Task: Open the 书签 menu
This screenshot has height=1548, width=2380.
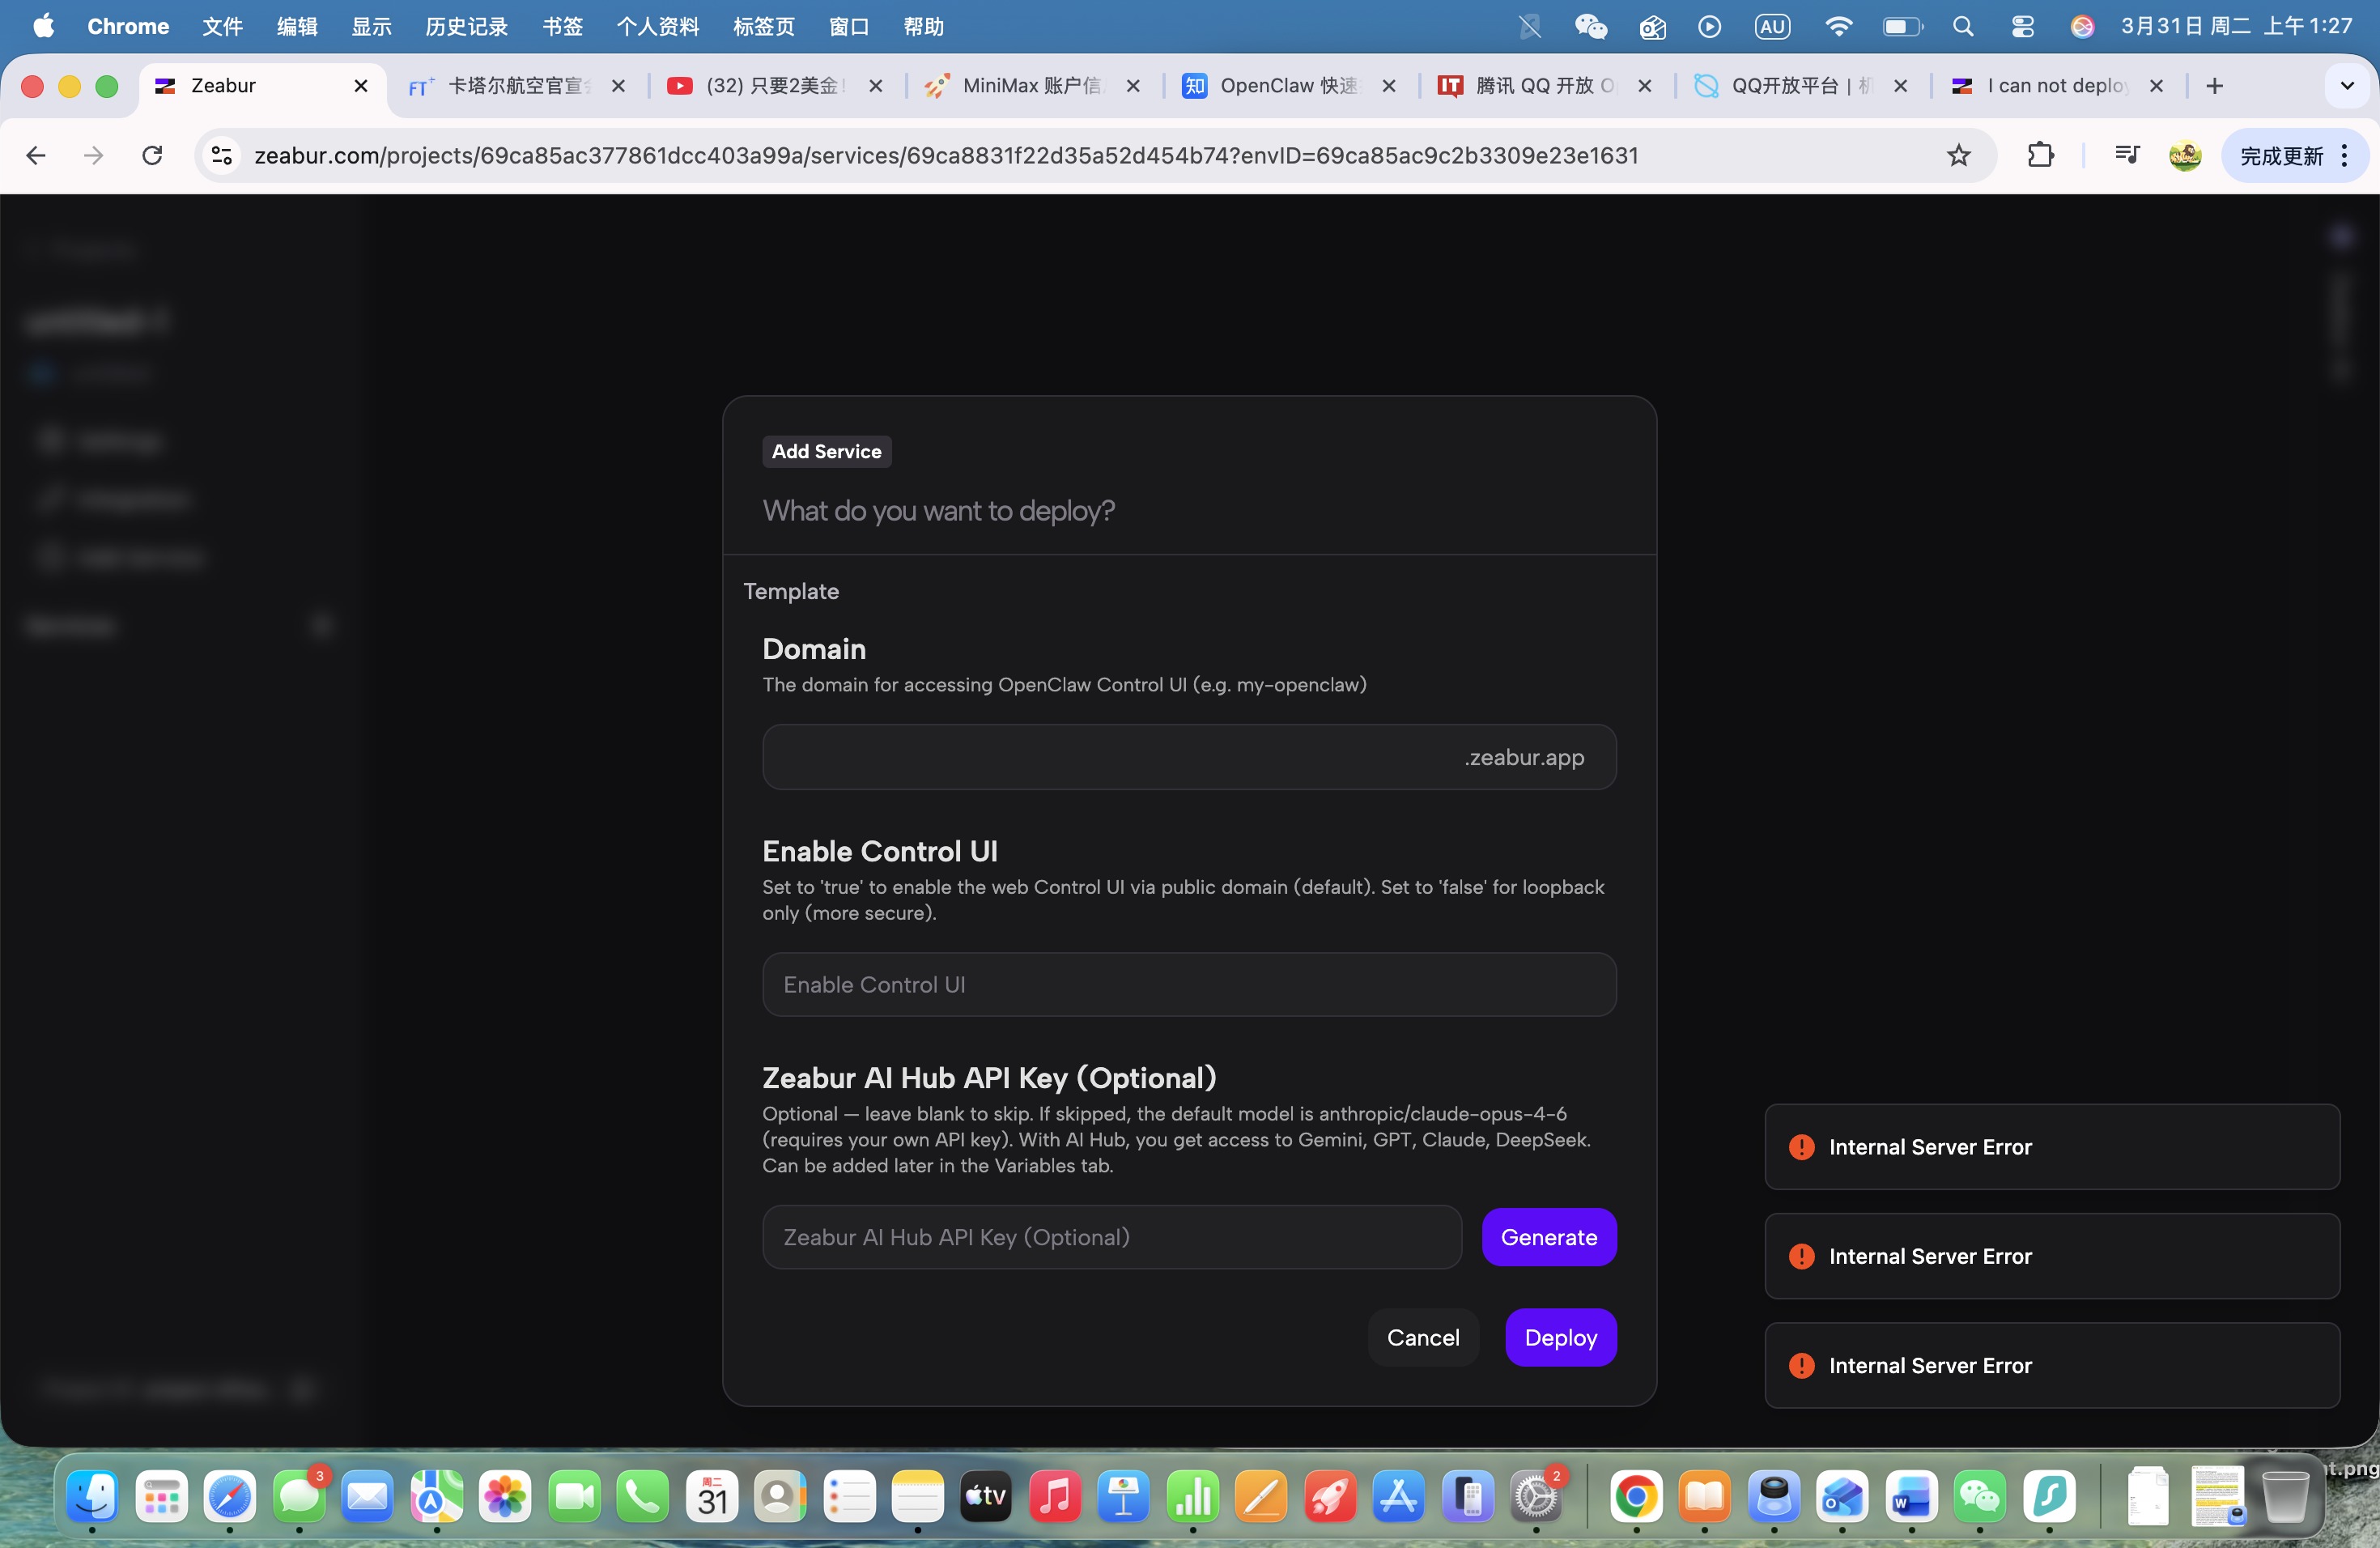Action: pos(562,26)
